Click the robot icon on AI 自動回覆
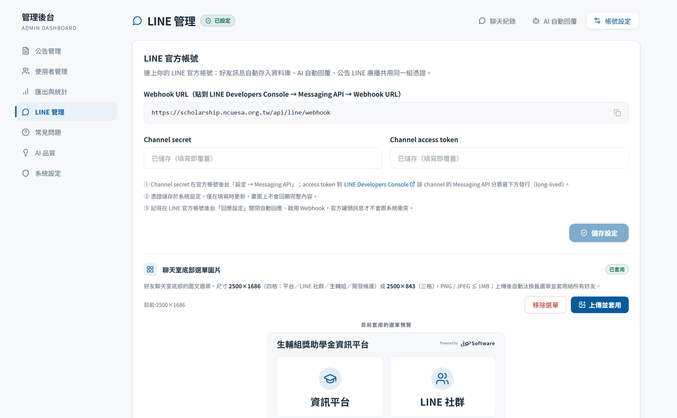 535,21
